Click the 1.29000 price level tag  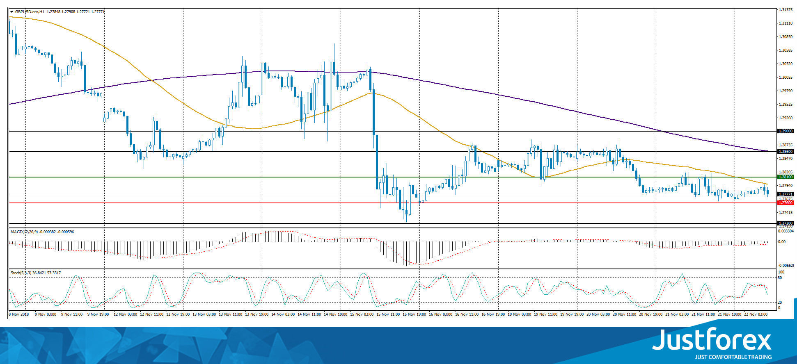(x=786, y=131)
